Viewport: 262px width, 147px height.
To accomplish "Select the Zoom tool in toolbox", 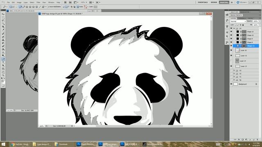I will tap(3, 75).
